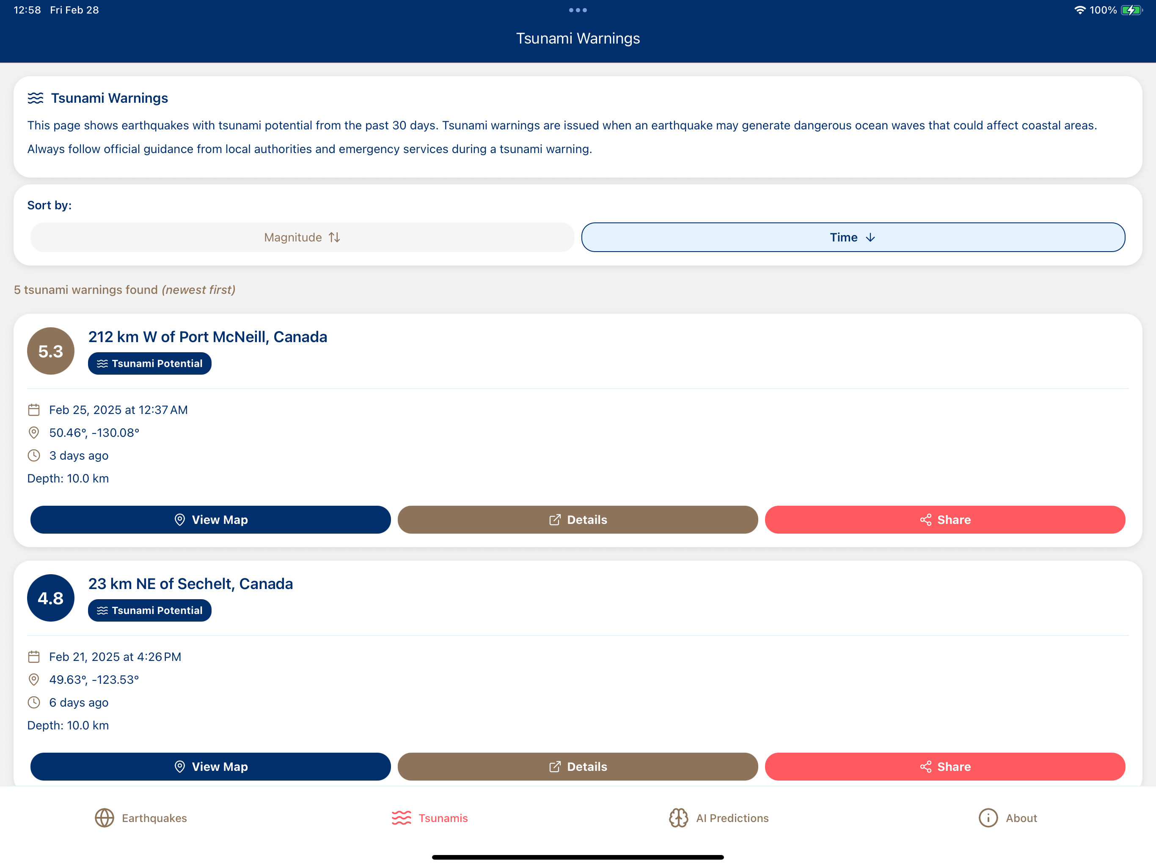The image size is (1156, 866).
Task: View Map for the Sechelt earthquake
Action: tap(211, 767)
